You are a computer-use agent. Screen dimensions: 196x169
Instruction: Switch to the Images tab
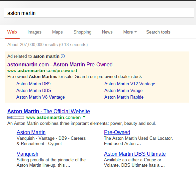(35, 32)
